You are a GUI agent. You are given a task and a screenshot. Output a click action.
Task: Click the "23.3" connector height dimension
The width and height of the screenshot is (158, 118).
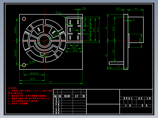(98, 30)
